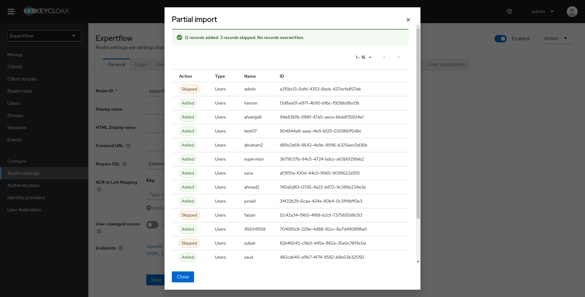
Task: Toggle User-managed access switch
Action: (x=152, y=225)
